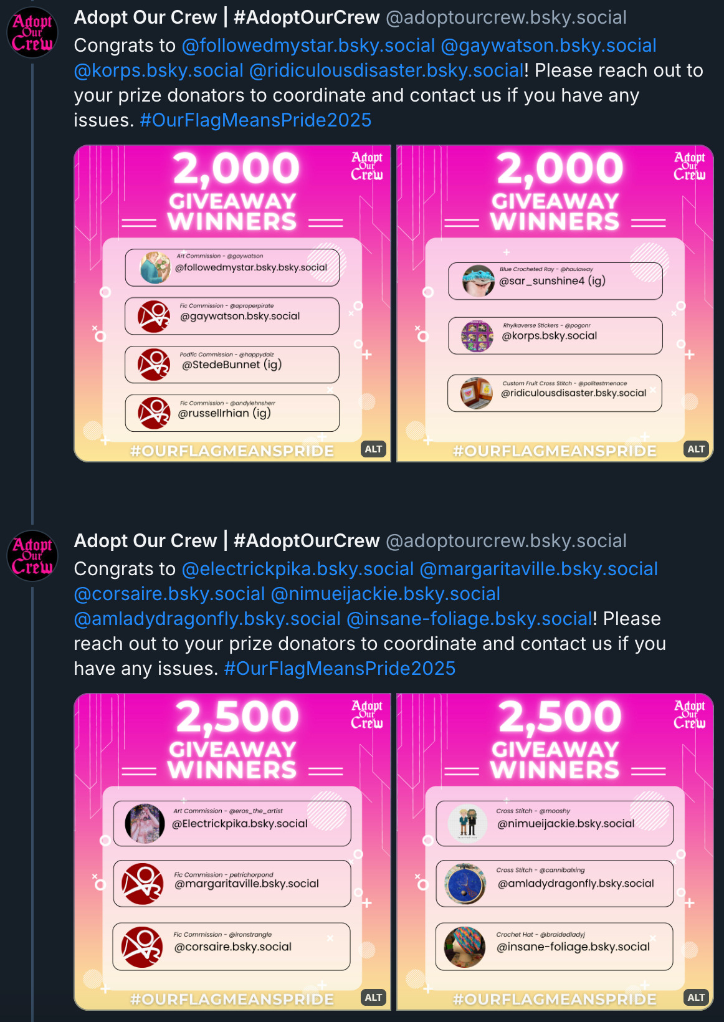Show ALT text on first 2,500 winners image
The width and height of the screenshot is (724, 1022).
(x=373, y=997)
